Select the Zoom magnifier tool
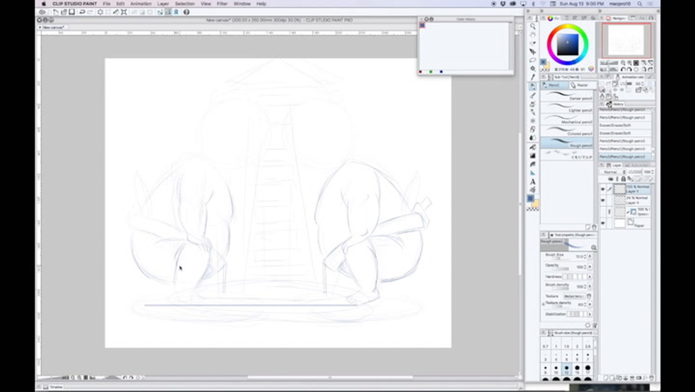The image size is (695, 392). pos(532,26)
